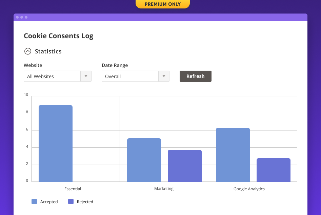
Task: Click the Date Range dropdown arrow icon
Action: click(x=164, y=76)
